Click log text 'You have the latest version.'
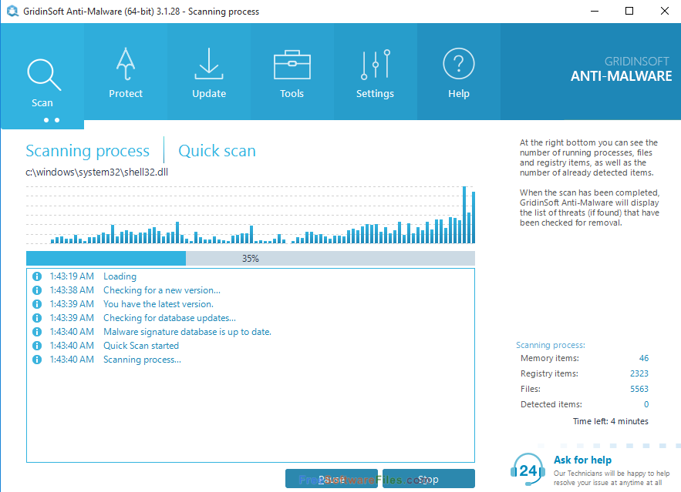Viewport: 681px width, 492px height. (x=158, y=304)
